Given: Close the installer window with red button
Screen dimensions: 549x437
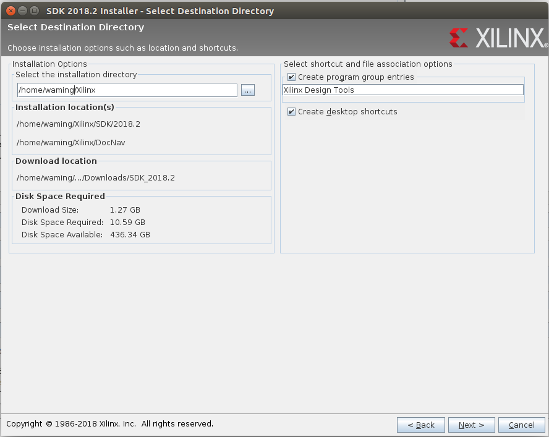Looking at the screenshot, I should coord(11,11).
